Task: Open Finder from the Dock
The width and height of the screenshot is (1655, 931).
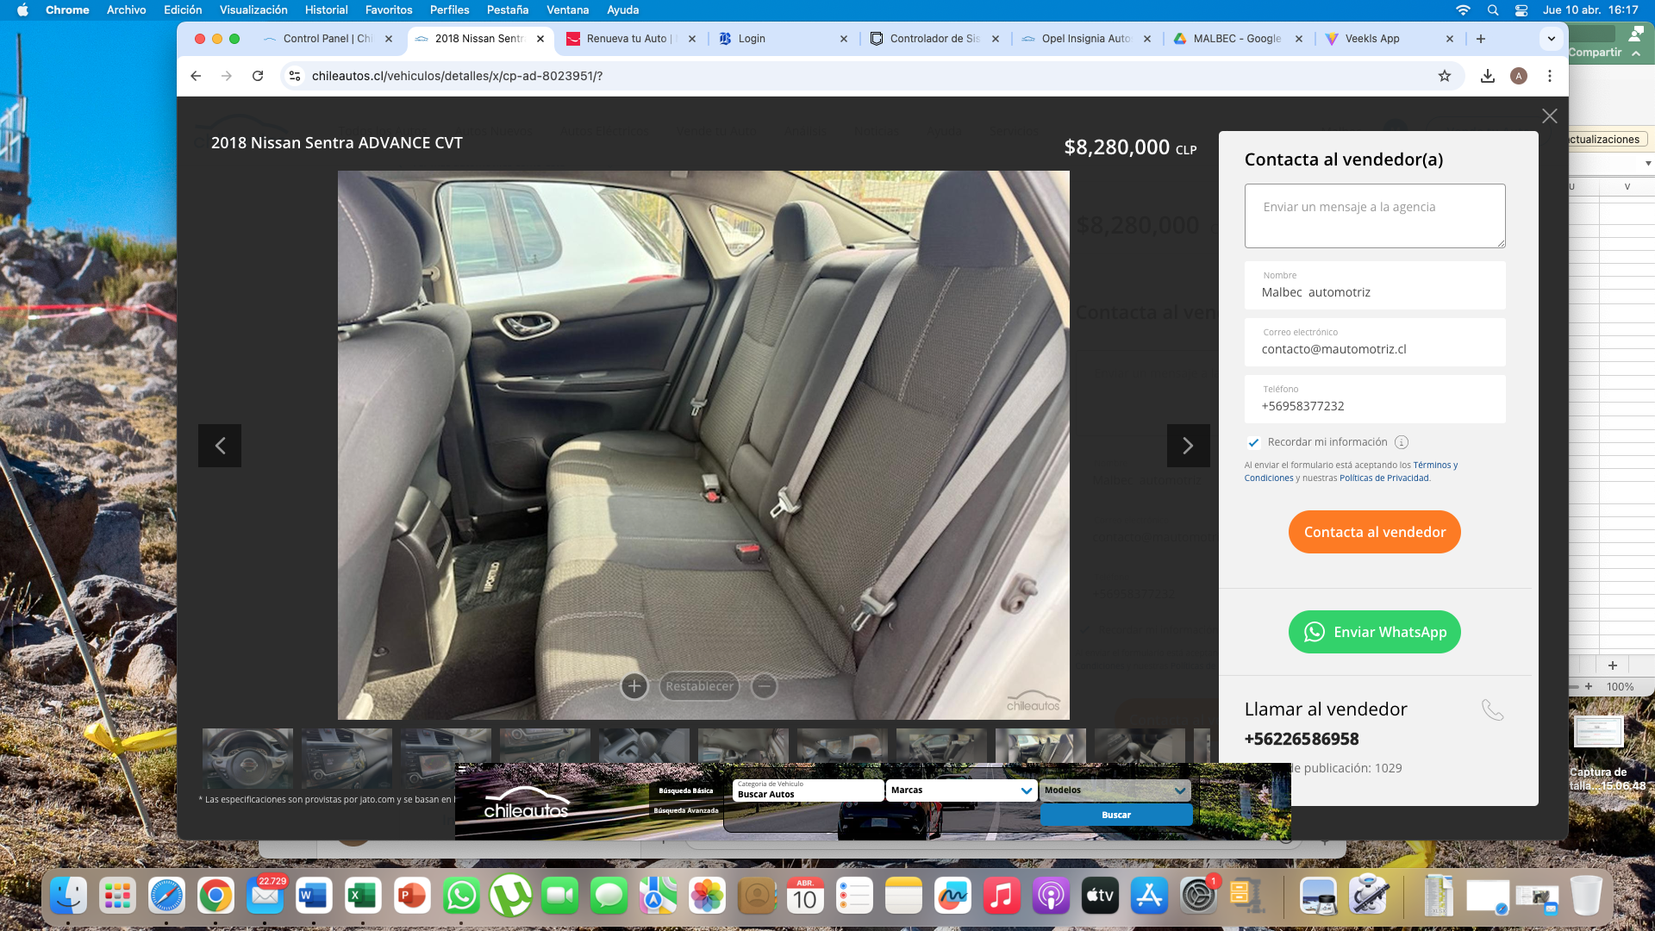Action: 68,897
